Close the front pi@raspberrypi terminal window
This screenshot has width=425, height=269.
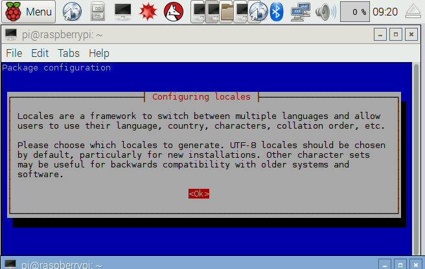pos(411,34)
